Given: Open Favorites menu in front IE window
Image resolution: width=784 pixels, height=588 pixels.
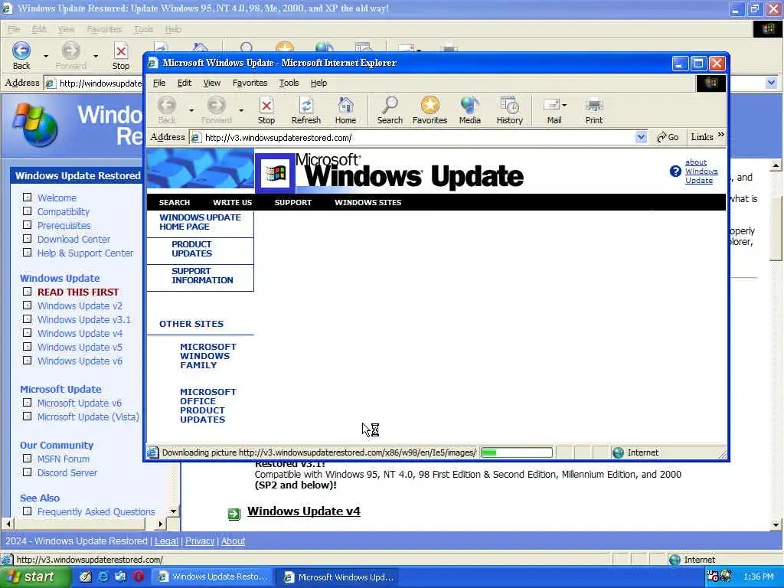Looking at the screenshot, I should (250, 83).
